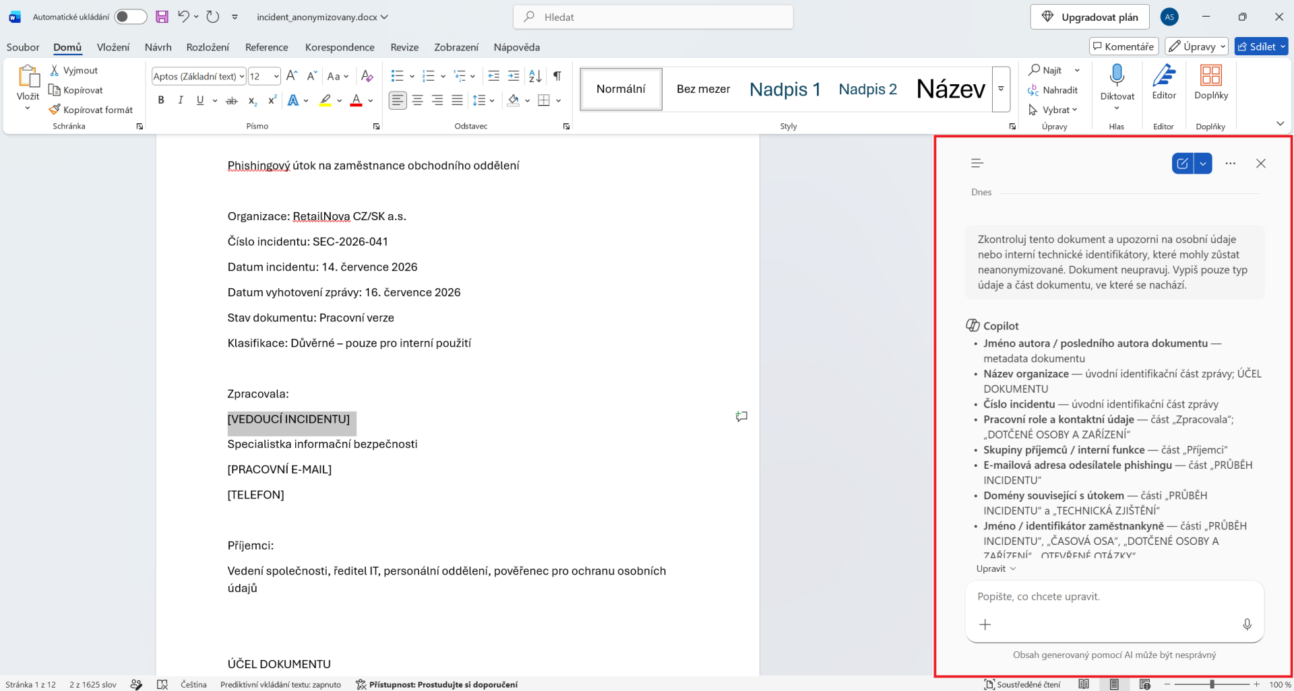This screenshot has width=1294, height=691.
Task: Switch to the Návrh tab
Action: pos(158,47)
